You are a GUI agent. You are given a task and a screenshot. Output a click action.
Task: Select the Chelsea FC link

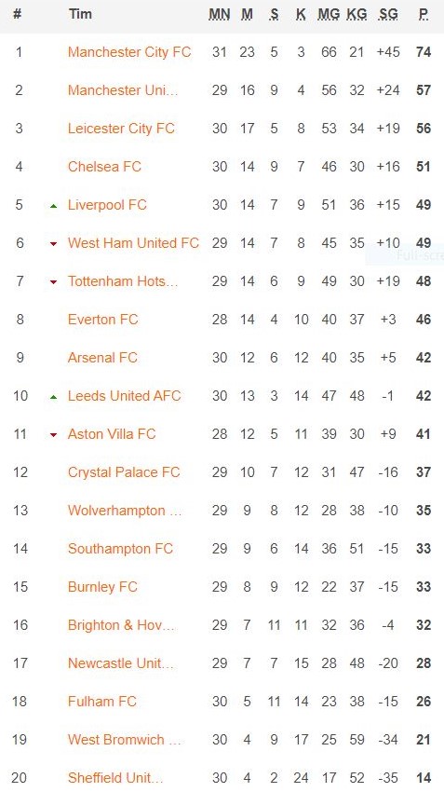click(x=104, y=167)
